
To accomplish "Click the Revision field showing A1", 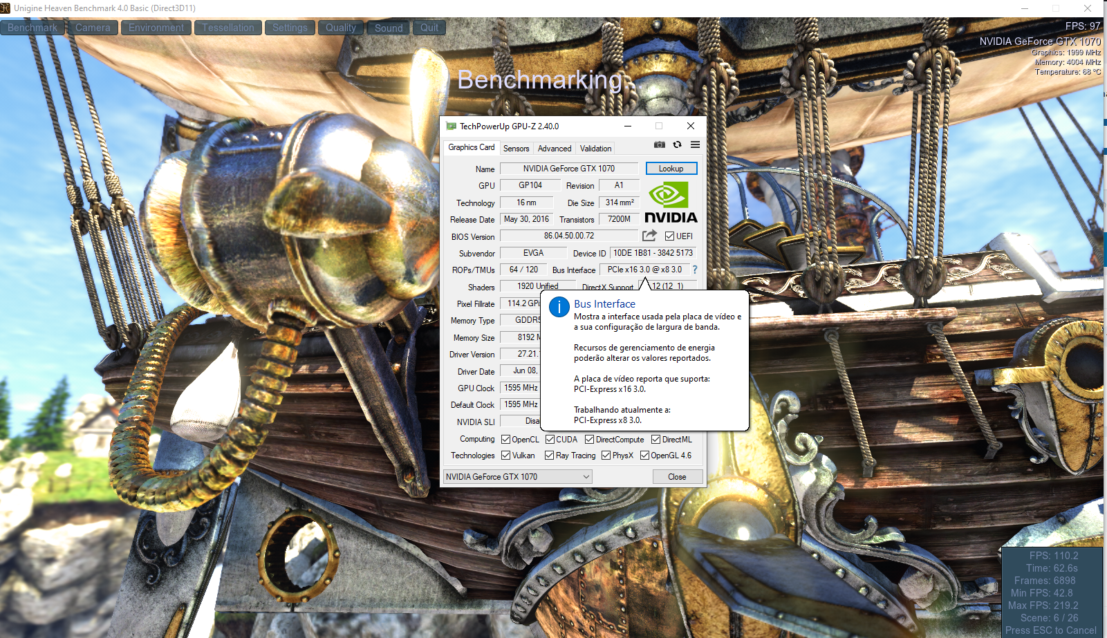I will click(619, 185).
